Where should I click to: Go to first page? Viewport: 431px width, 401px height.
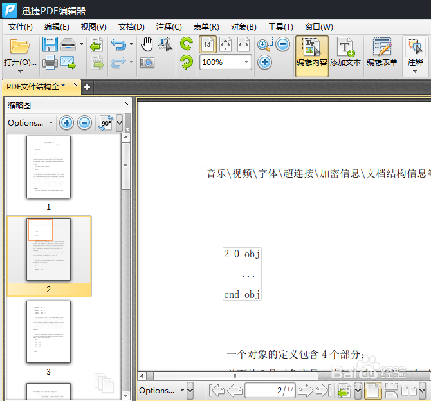pos(217,391)
